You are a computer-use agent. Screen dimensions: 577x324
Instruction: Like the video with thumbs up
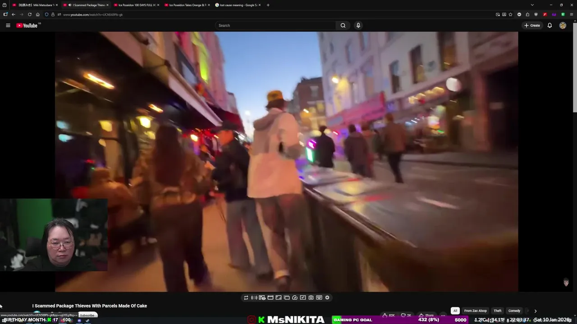388,315
